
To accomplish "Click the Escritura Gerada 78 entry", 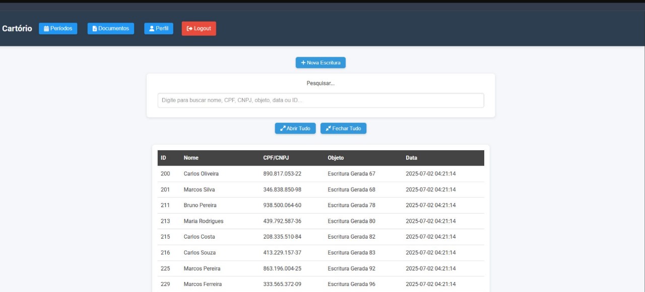I will point(351,206).
